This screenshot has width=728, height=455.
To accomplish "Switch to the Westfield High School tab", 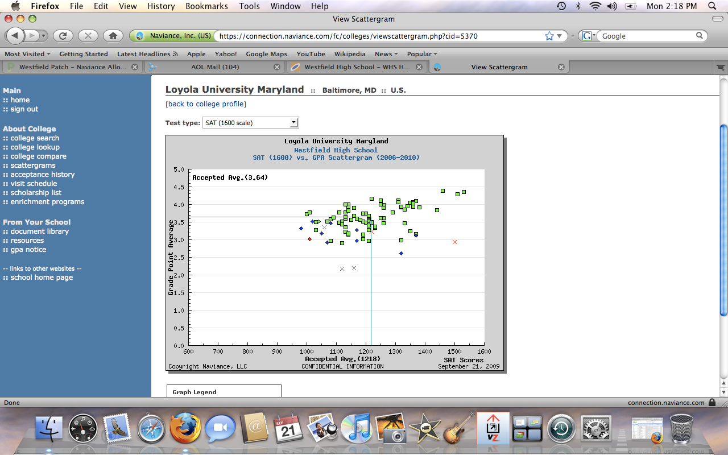I will click(357, 67).
